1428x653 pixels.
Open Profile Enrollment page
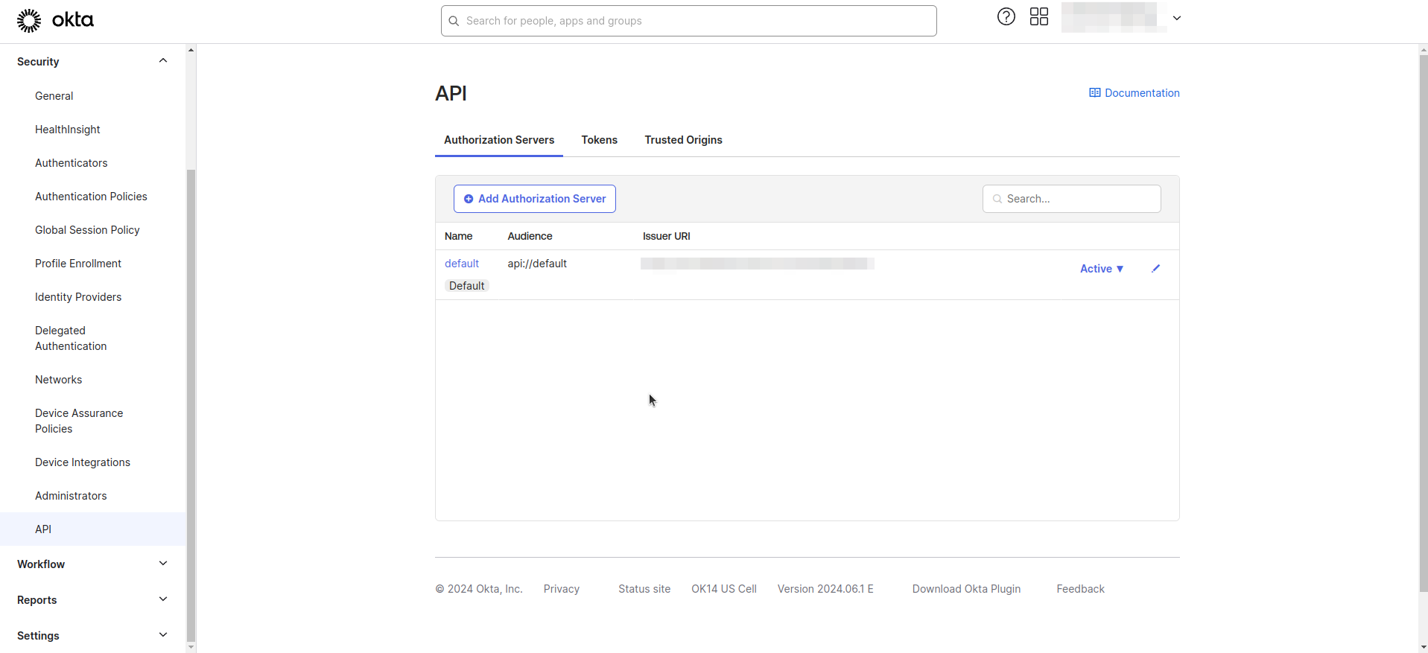pyautogui.click(x=78, y=264)
